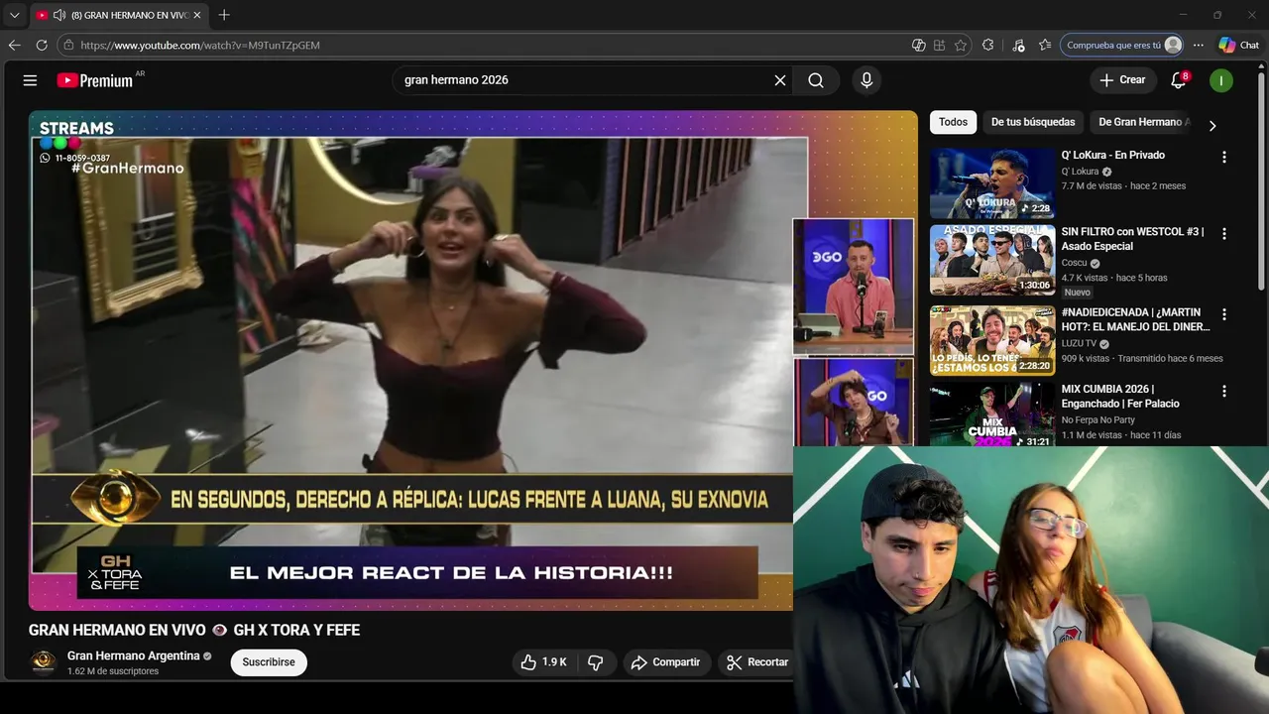
Task: Click the Coscu channel name
Action: 1074,263
